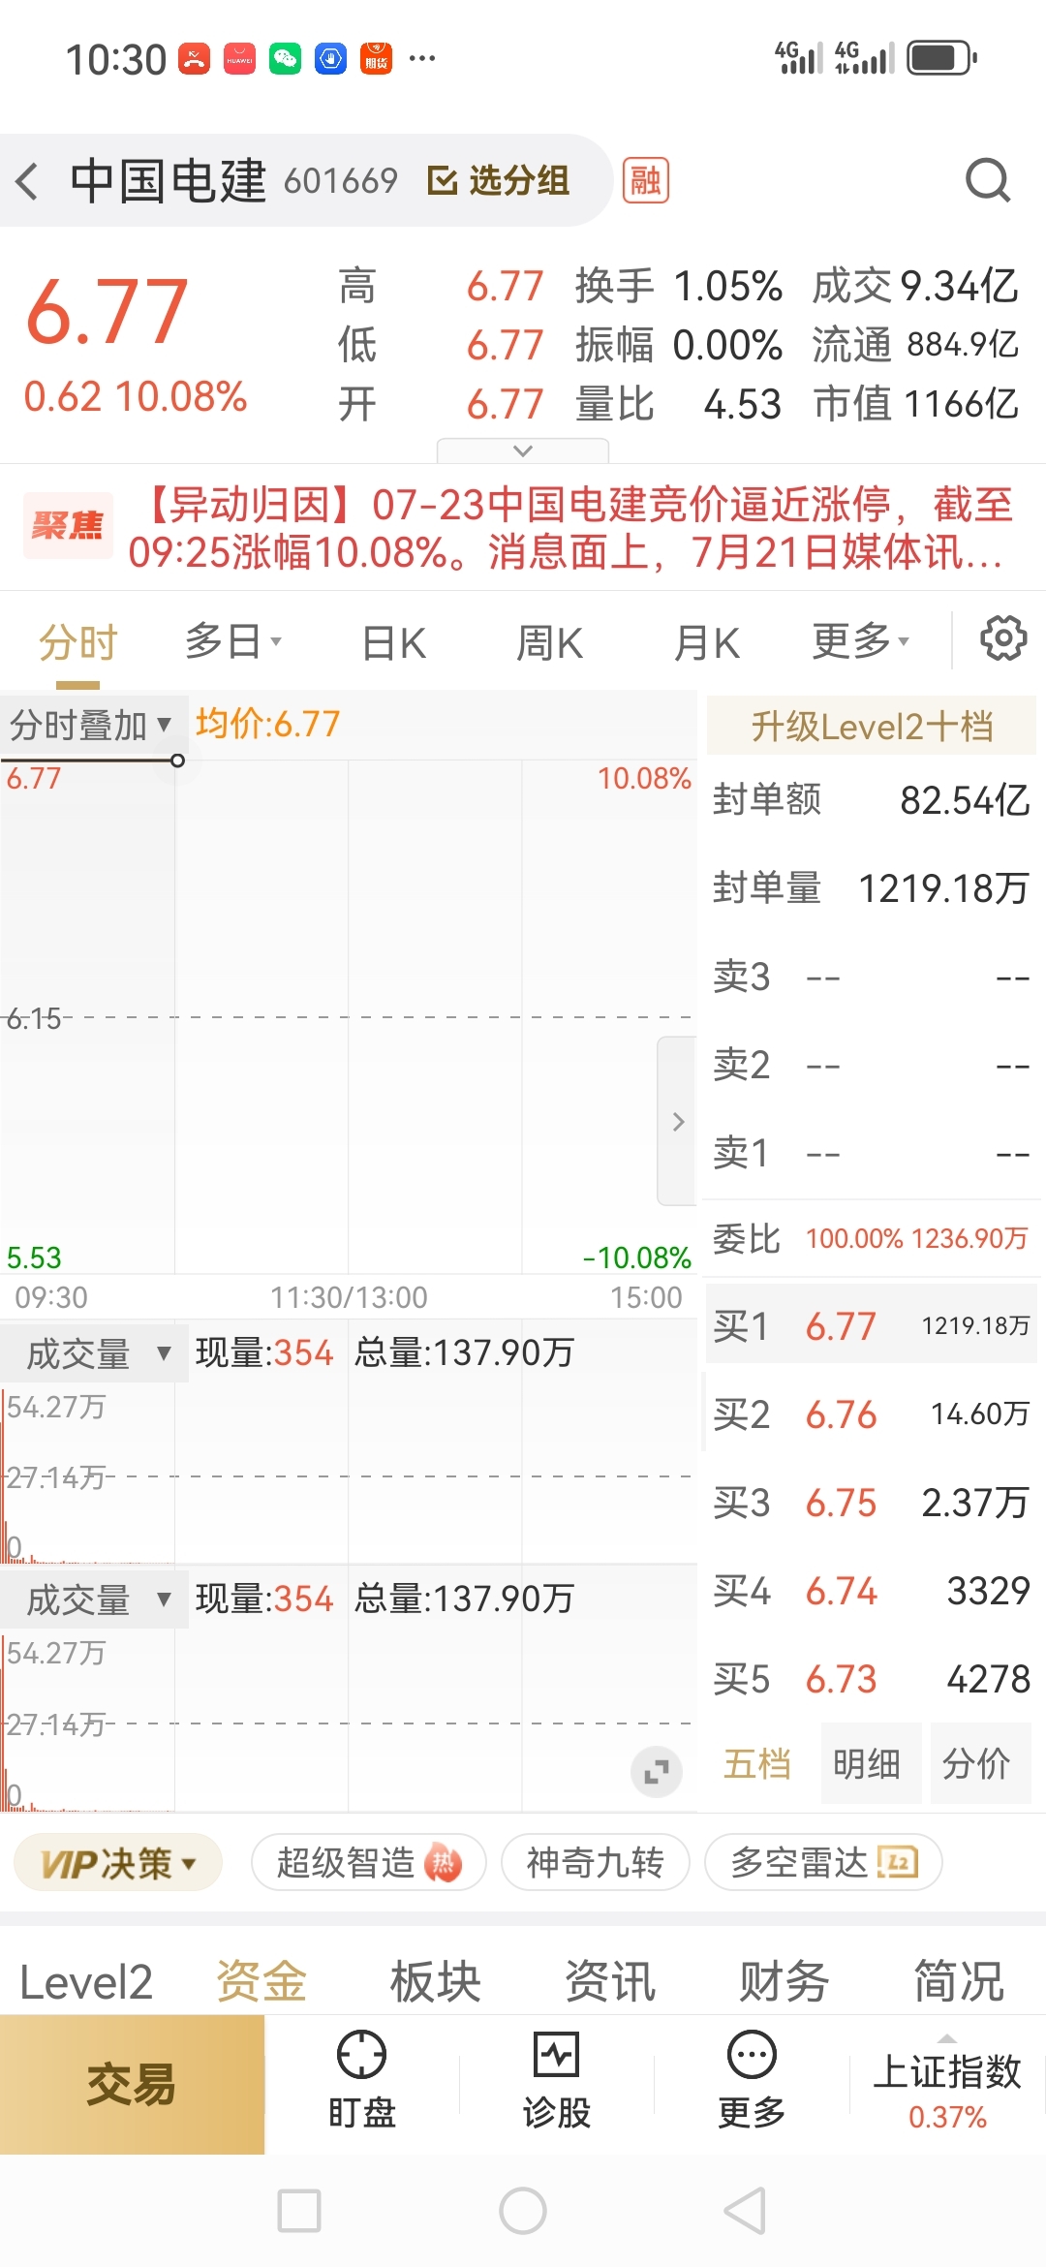Tap the back arrow beside 中国电建
The height and width of the screenshot is (2267, 1046).
(x=27, y=181)
